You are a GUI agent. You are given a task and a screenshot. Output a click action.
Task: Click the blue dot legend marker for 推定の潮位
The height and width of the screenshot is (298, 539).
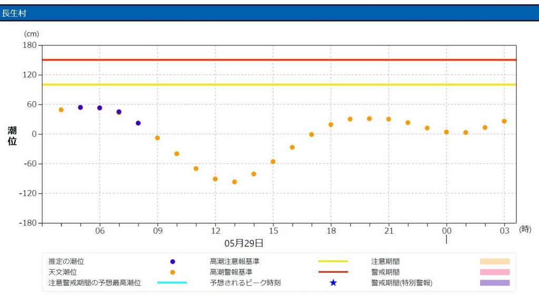(x=173, y=262)
